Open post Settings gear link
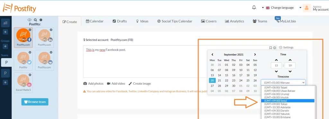The height and width of the screenshot is (119, 329). click(286, 47)
